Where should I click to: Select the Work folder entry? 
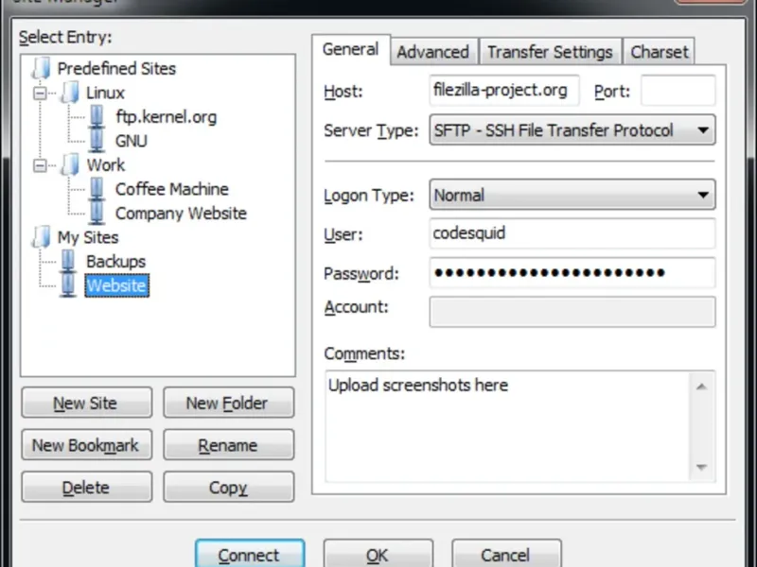106,164
